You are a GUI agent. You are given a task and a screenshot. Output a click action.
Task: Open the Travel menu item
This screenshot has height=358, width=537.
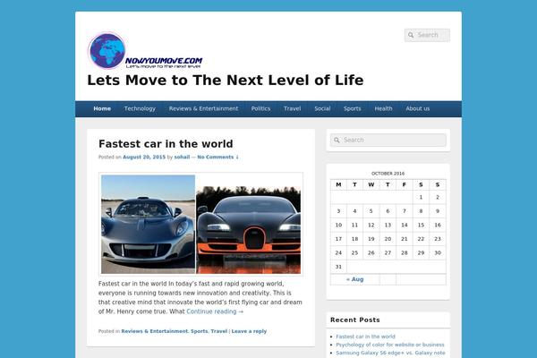pos(292,108)
